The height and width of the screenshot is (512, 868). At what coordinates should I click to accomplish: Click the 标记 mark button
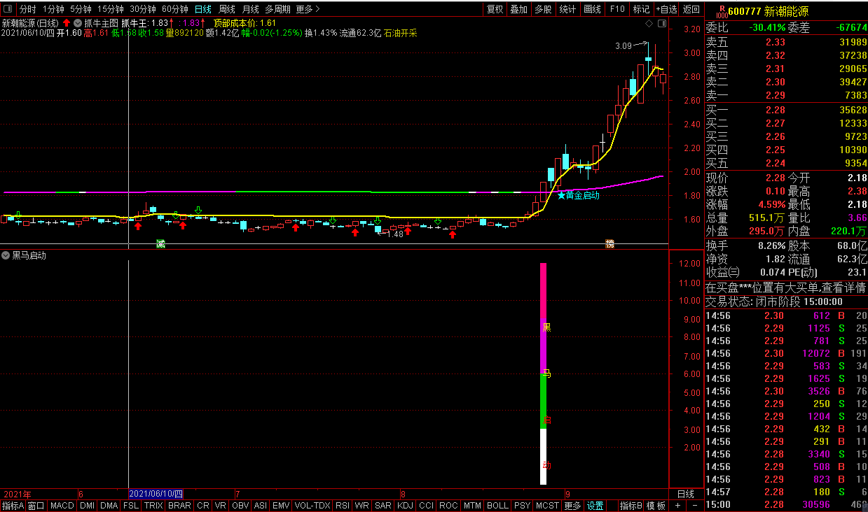641,9
